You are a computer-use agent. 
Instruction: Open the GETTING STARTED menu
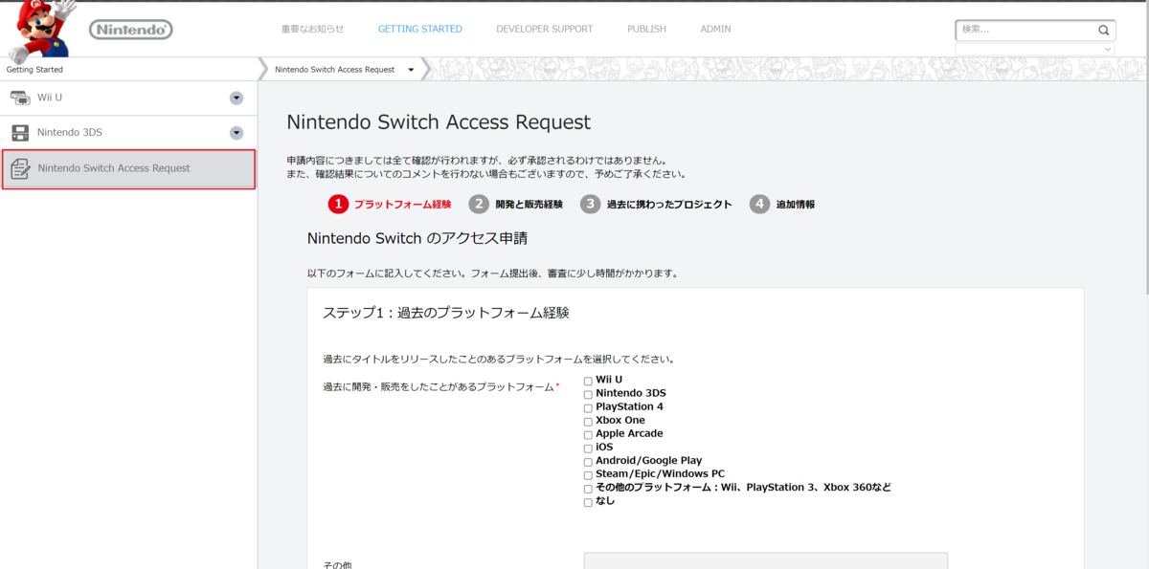420,30
